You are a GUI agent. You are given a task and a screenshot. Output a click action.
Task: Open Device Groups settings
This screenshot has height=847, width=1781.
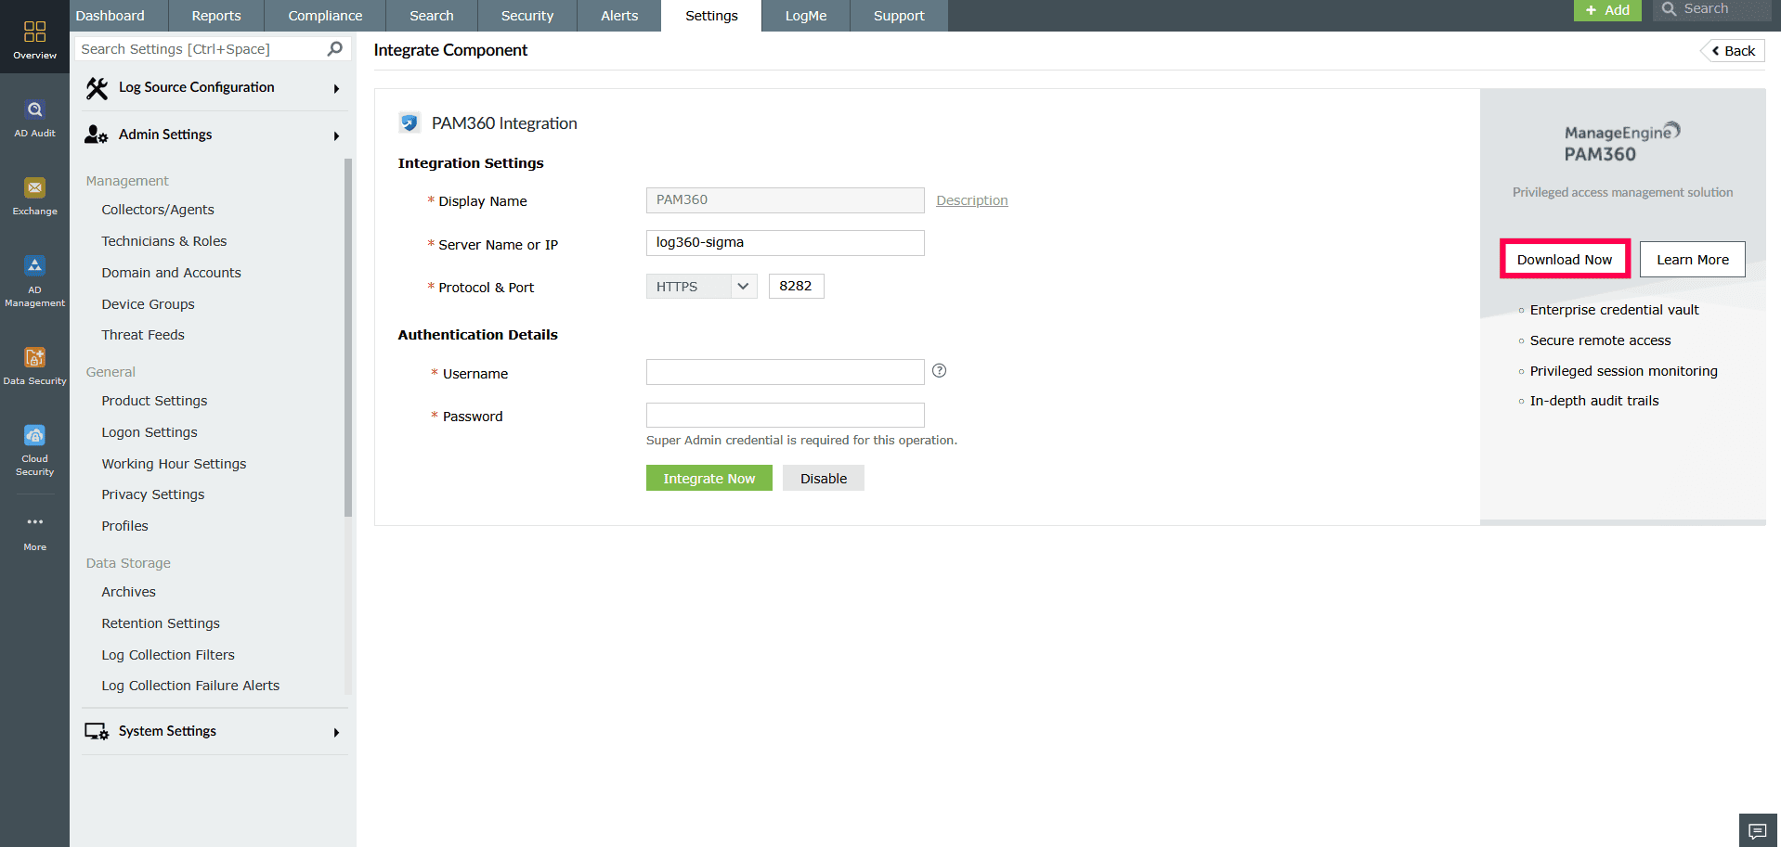click(x=149, y=304)
